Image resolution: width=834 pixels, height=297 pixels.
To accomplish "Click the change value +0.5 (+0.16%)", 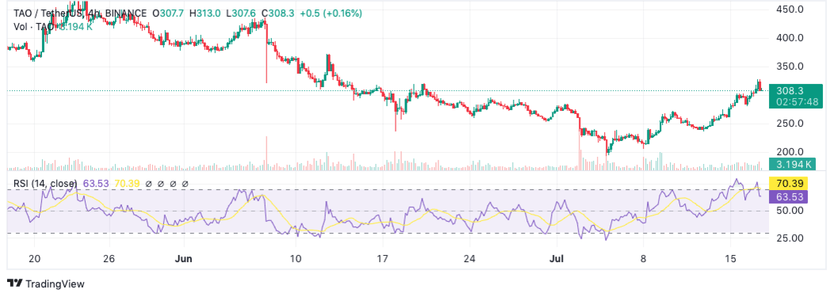I will coord(331,13).
